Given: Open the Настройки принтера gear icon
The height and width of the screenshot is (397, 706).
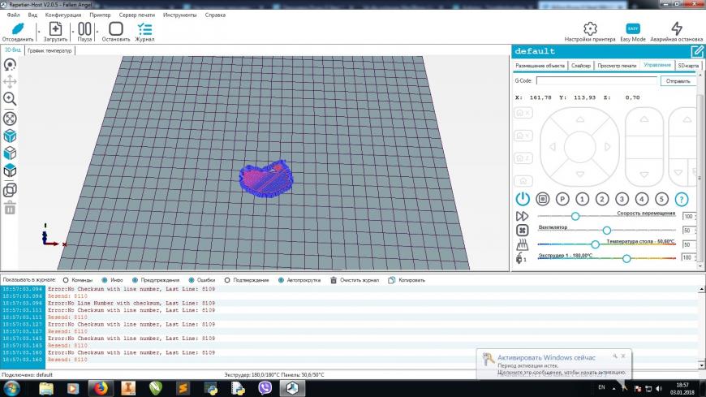Looking at the screenshot, I should (x=590, y=28).
